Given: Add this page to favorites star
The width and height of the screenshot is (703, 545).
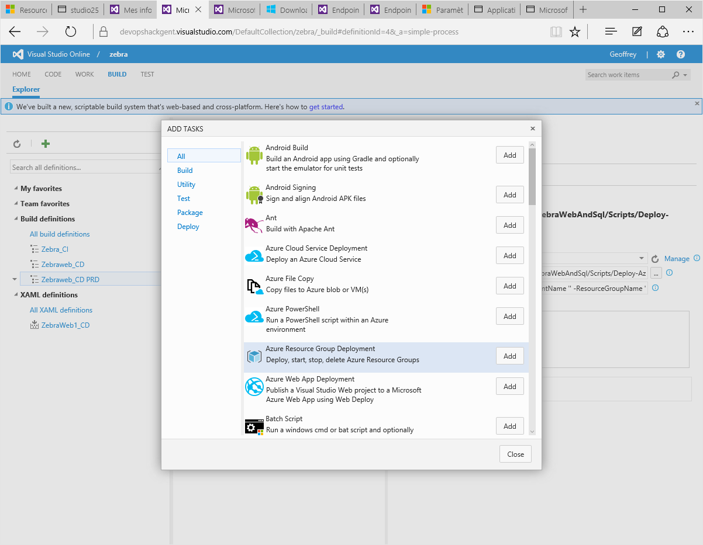Looking at the screenshot, I should click(575, 32).
